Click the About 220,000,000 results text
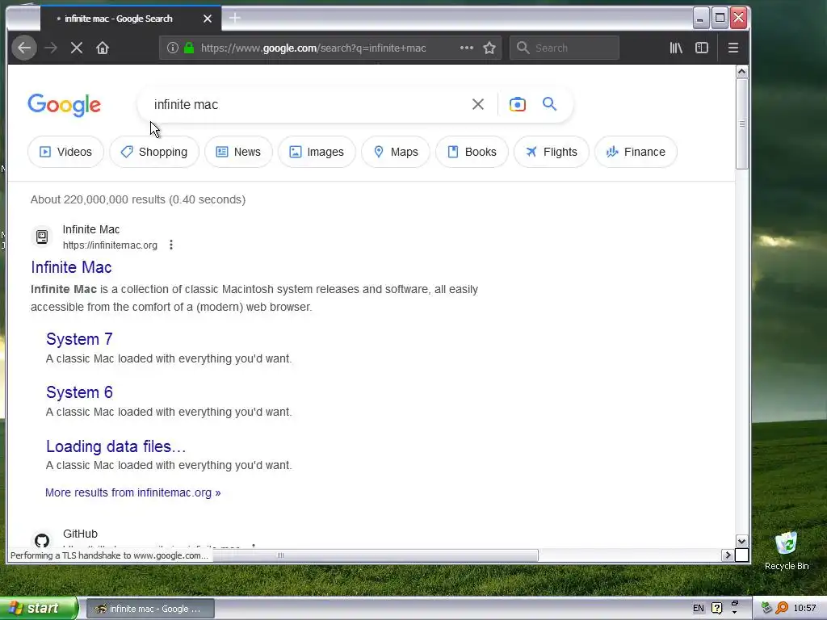 138,199
